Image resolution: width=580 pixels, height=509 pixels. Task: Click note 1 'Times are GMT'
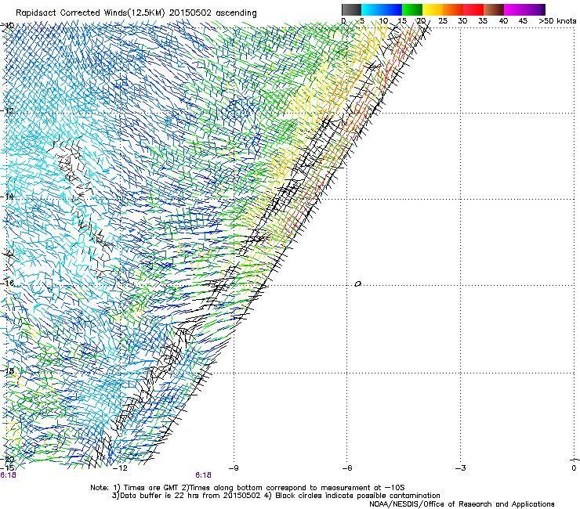point(144,488)
